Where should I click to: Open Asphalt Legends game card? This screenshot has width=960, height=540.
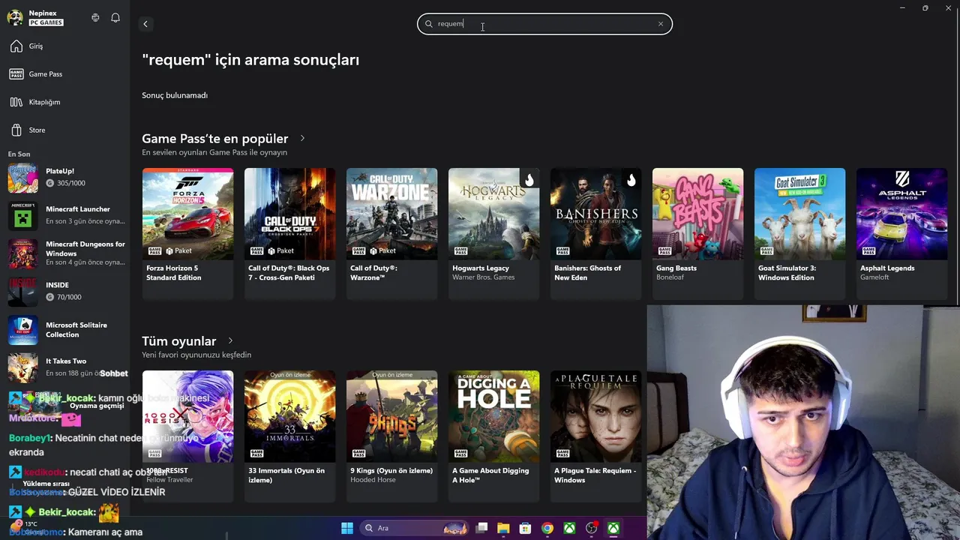coord(901,233)
